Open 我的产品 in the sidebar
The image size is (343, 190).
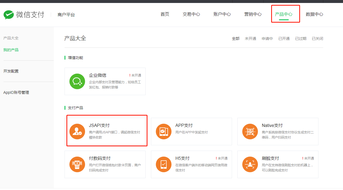11,50
